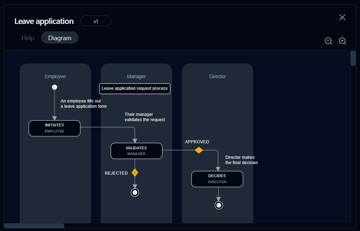Image resolution: width=360 pixels, height=231 pixels.
Task: Click the APPROVED yellow diamond gateway
Action: click(199, 150)
